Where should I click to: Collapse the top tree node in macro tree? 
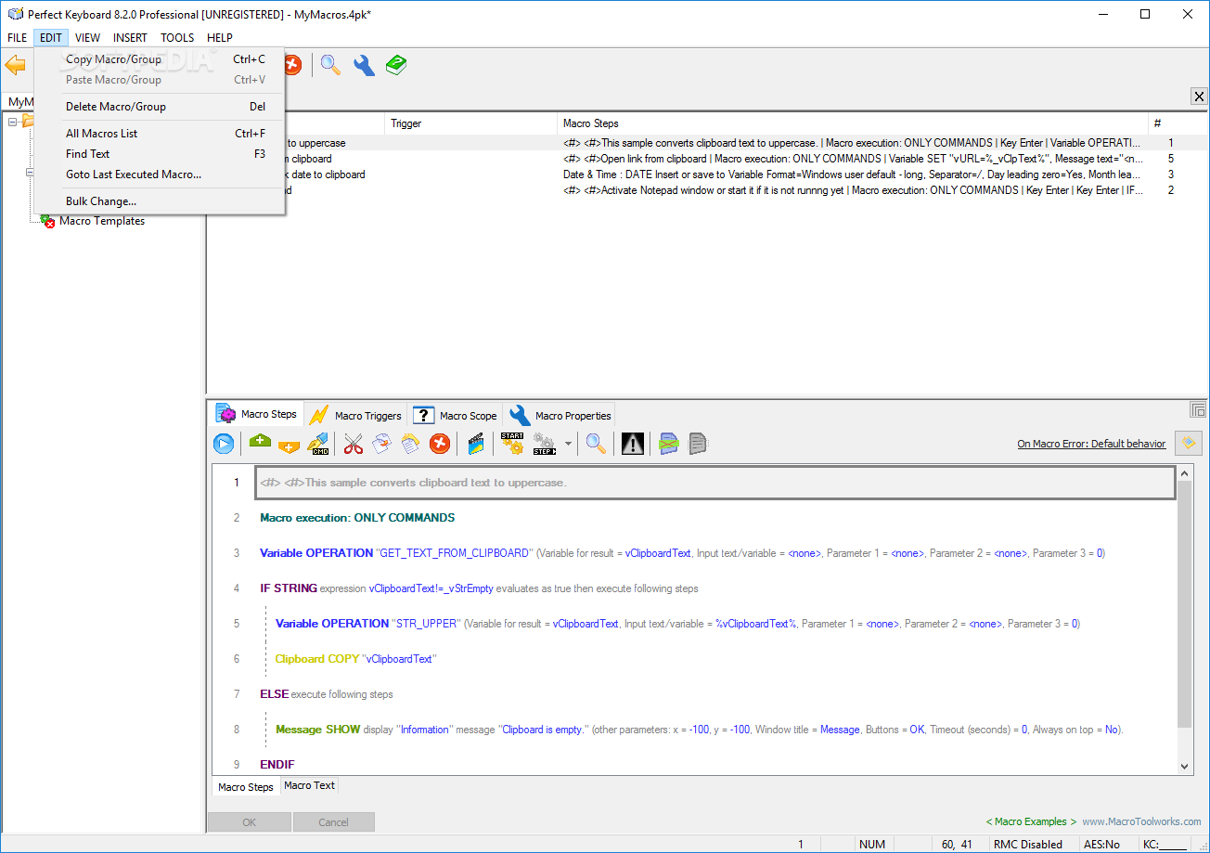pos(12,121)
